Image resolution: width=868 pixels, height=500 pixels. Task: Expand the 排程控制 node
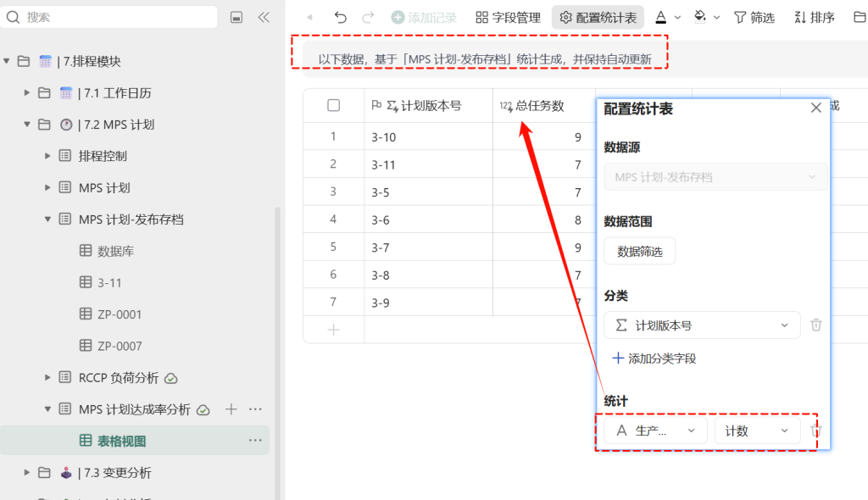(47, 156)
